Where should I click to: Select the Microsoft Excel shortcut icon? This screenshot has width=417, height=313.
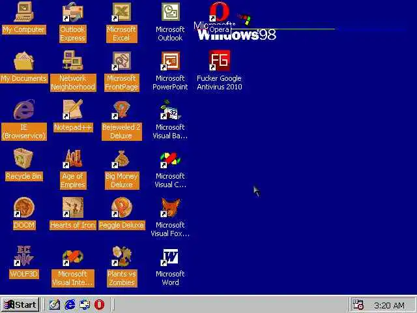click(x=122, y=12)
